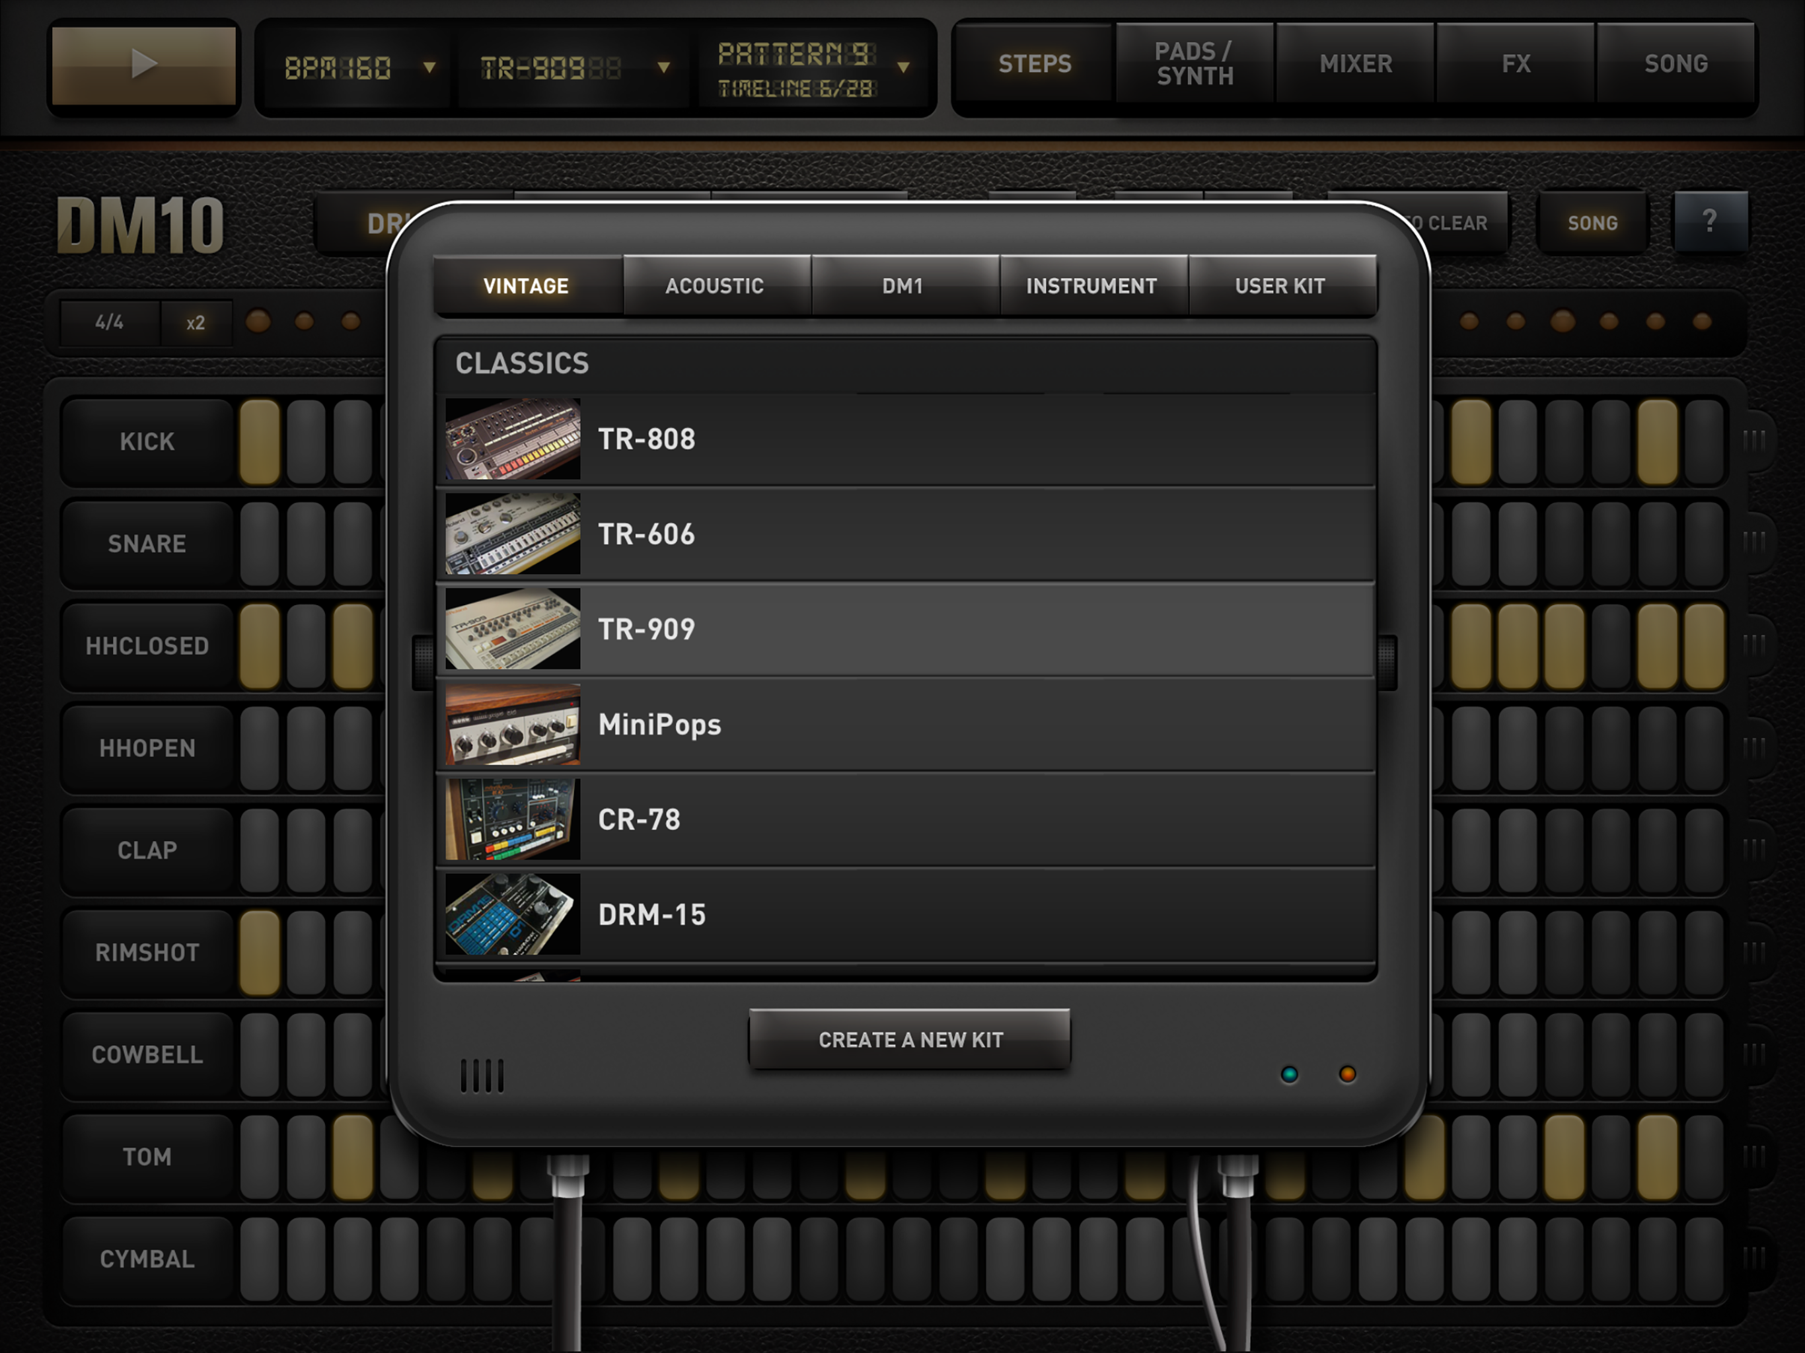1805x1353 pixels.
Task: Switch to the STEPS tab
Action: click(1034, 63)
